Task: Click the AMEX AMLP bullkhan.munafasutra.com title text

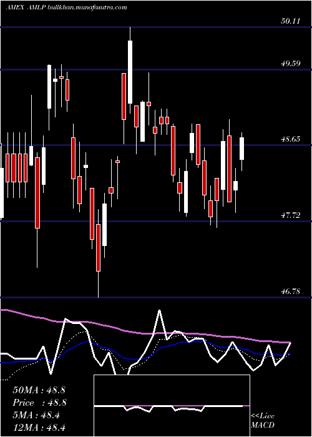Action: tap(67, 7)
